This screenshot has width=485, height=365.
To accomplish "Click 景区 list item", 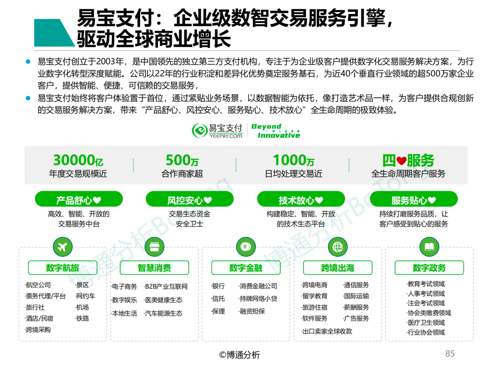I will [x=82, y=285].
